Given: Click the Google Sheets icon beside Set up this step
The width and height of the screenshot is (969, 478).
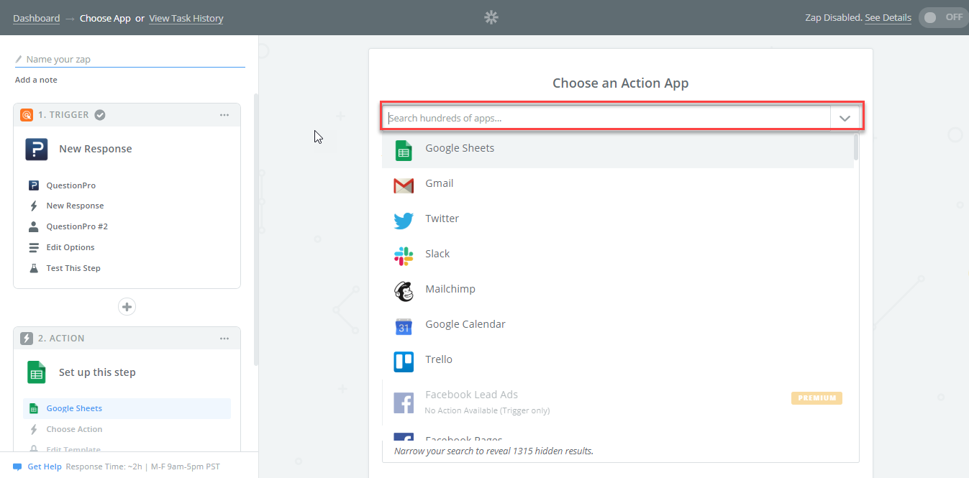Looking at the screenshot, I should pyautogui.click(x=36, y=372).
